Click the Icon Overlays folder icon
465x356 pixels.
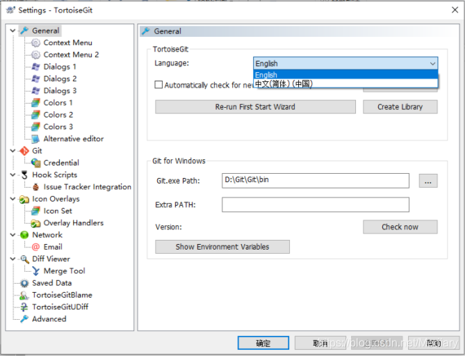pyautogui.click(x=24, y=199)
